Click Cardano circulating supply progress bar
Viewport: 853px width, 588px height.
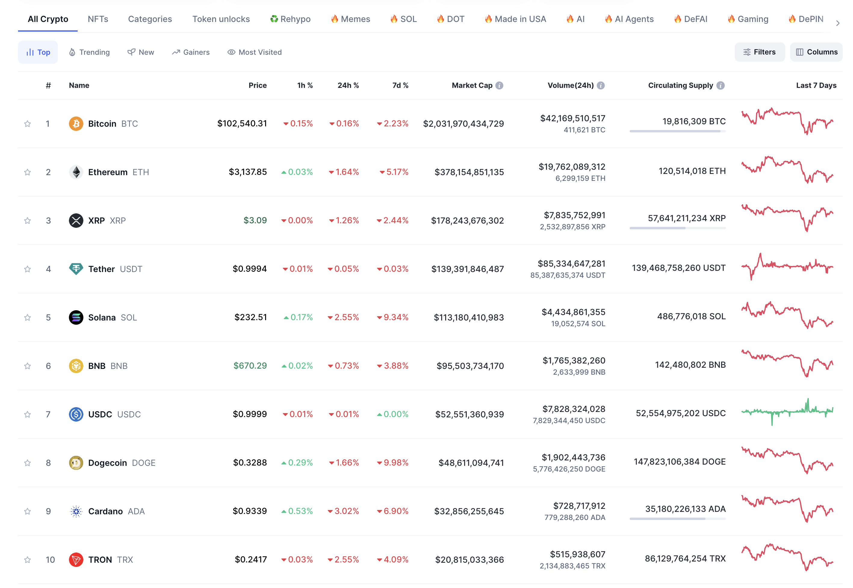click(x=677, y=519)
